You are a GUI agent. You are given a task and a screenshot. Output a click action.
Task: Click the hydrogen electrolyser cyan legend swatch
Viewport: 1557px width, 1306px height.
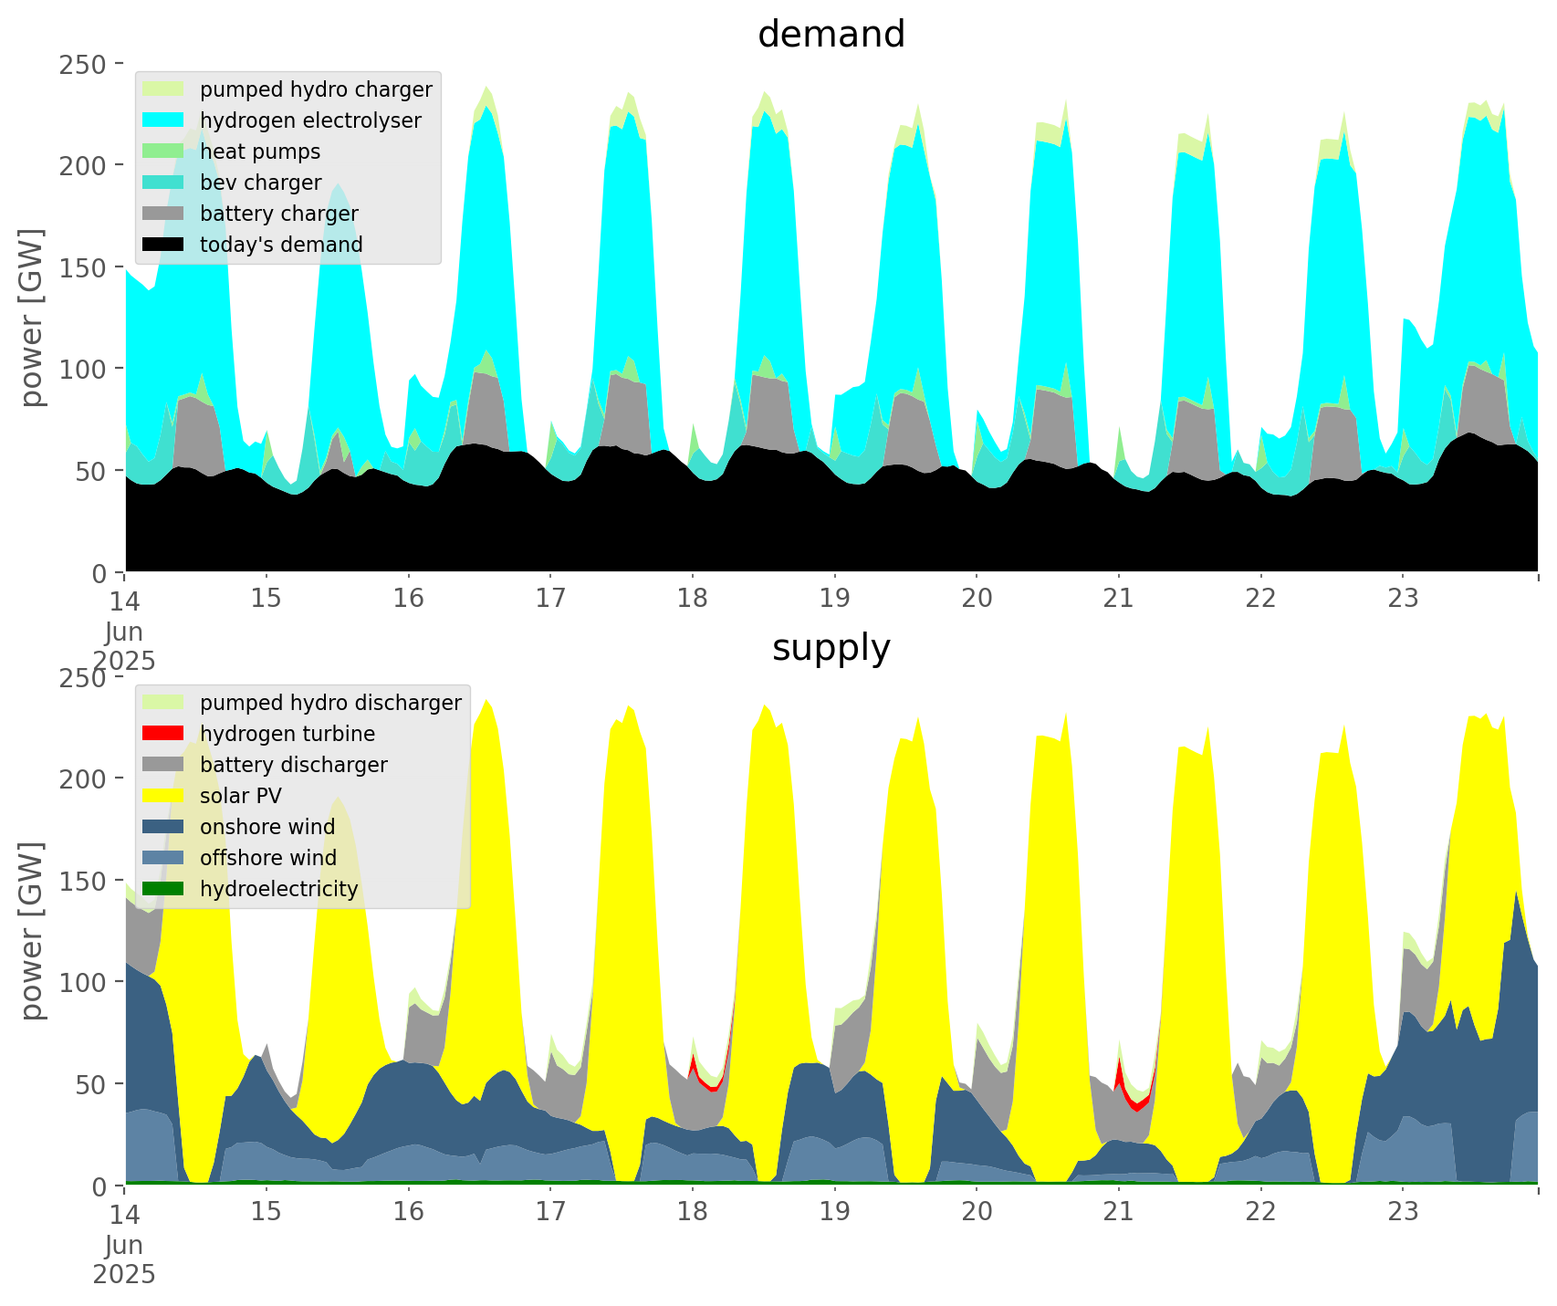coord(164,120)
